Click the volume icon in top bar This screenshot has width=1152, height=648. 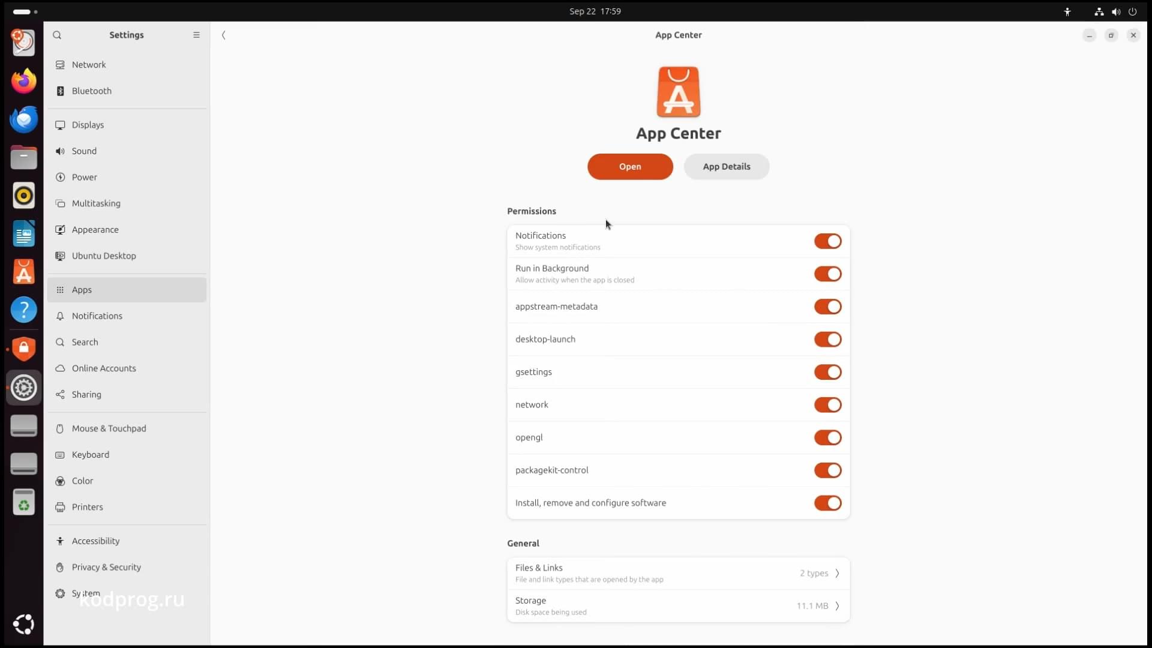pos(1116,11)
